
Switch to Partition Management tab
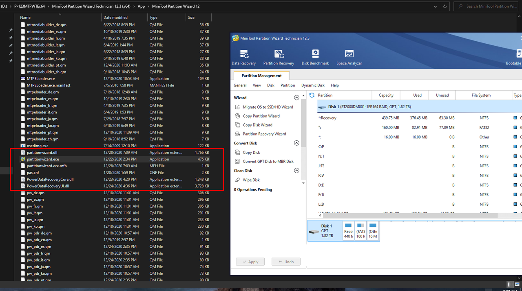261,76
